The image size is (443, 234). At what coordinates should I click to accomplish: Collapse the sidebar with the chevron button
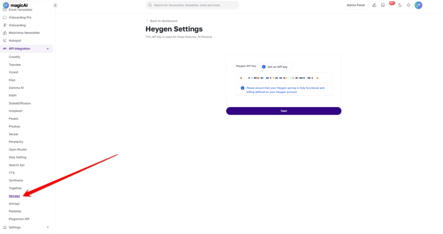(x=55, y=5)
